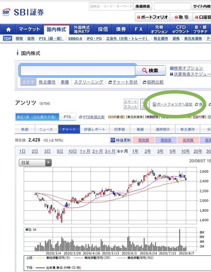Open the 投信 menu

(x=103, y=29)
